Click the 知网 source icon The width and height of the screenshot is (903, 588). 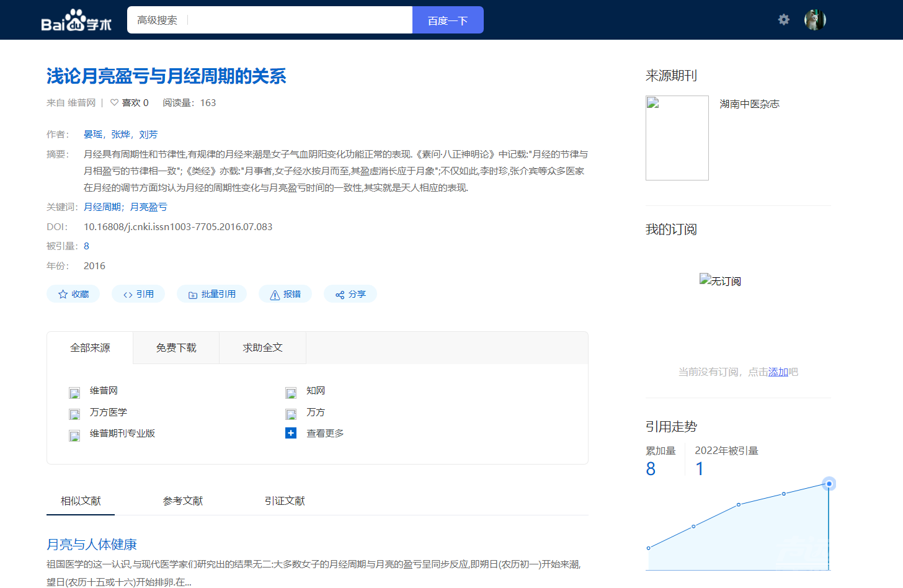pos(291,393)
